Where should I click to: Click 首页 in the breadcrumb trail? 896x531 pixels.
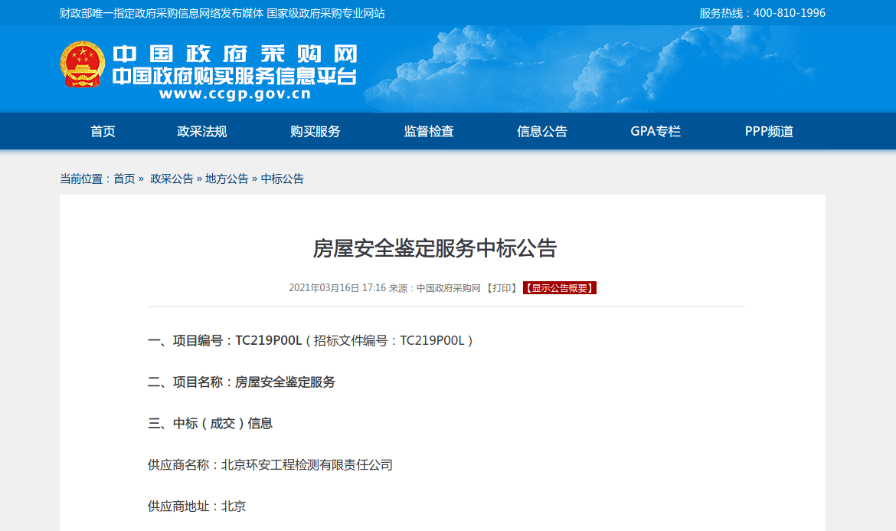point(123,179)
